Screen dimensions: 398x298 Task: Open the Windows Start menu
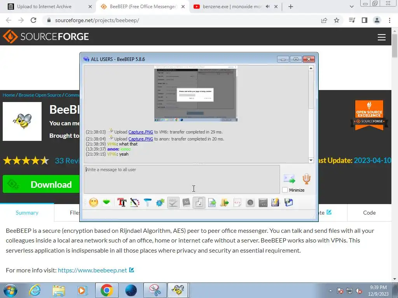(10, 290)
